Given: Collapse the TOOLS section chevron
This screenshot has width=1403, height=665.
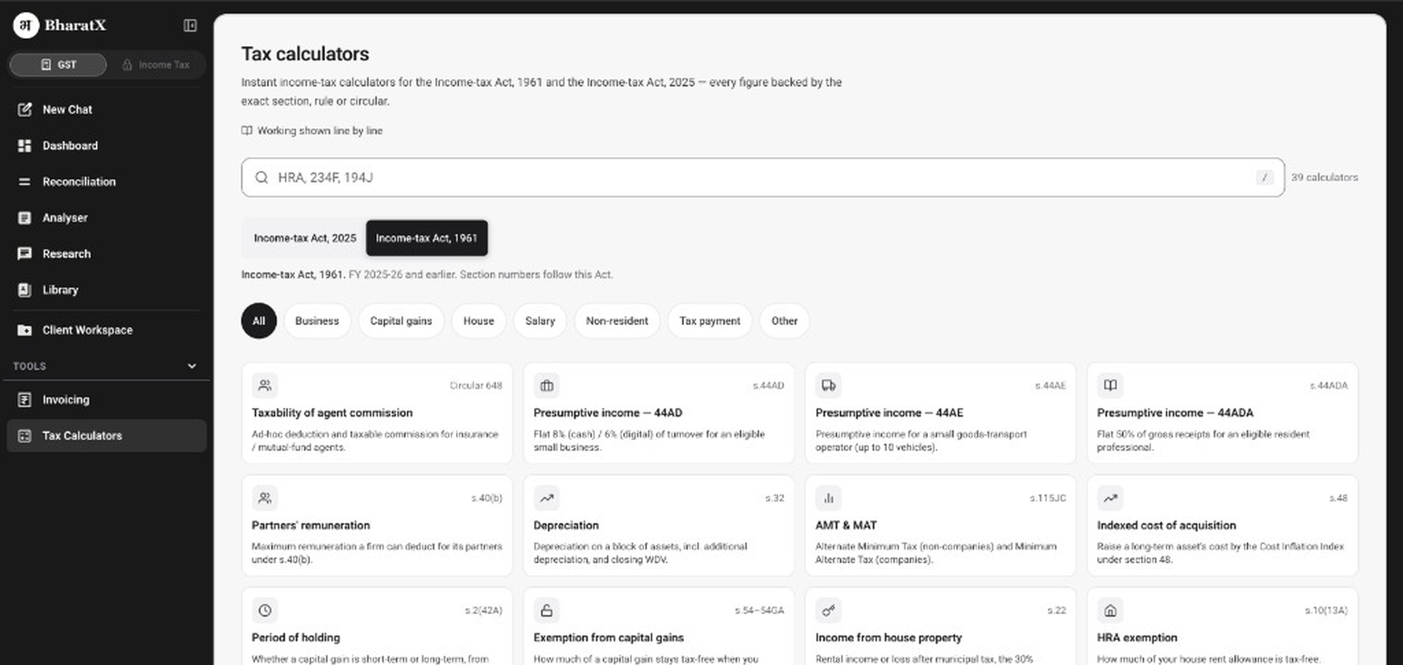Looking at the screenshot, I should coord(192,366).
